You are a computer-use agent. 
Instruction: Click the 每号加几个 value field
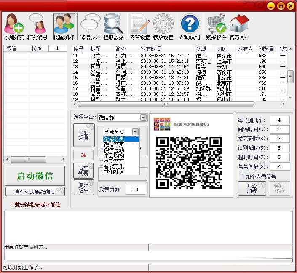point(279,120)
